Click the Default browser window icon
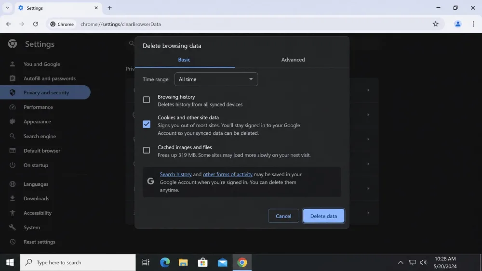The height and width of the screenshot is (271, 482). (x=13, y=150)
